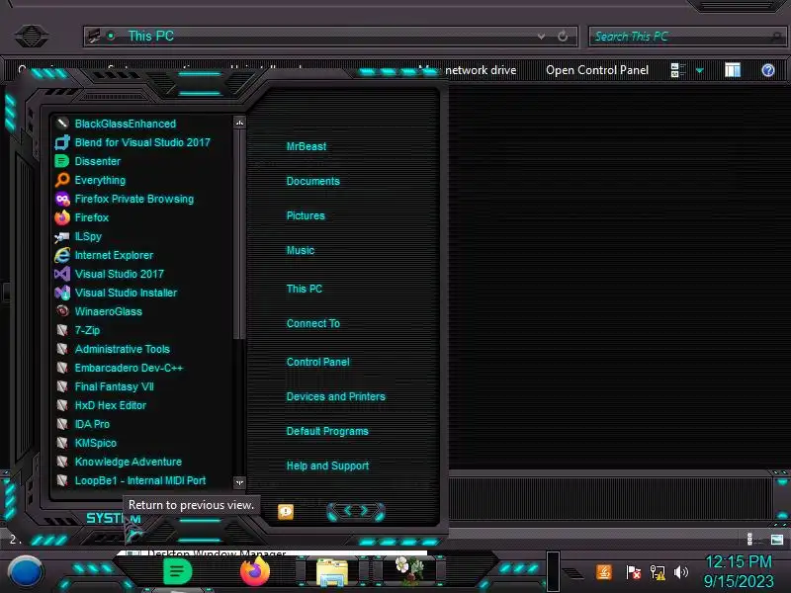Open Firefox from the taskbar
Screen dimensions: 791x593
[x=255, y=571]
